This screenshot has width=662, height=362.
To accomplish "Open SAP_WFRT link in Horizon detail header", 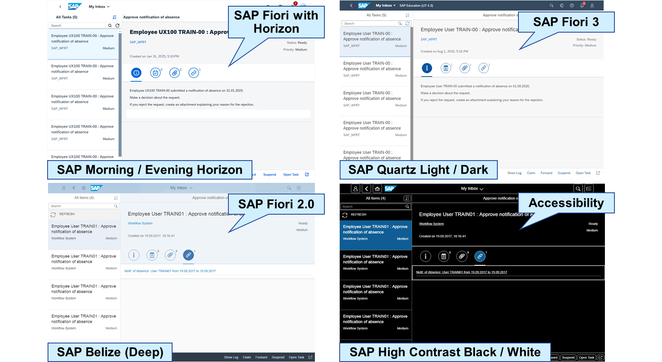I will 138,42.
